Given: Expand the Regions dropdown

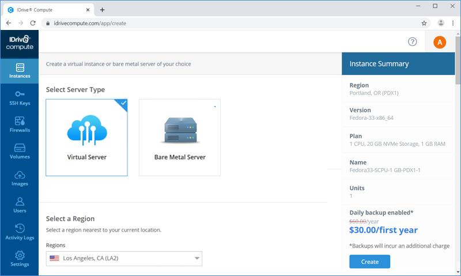Looking at the screenshot, I should click(x=124, y=259).
